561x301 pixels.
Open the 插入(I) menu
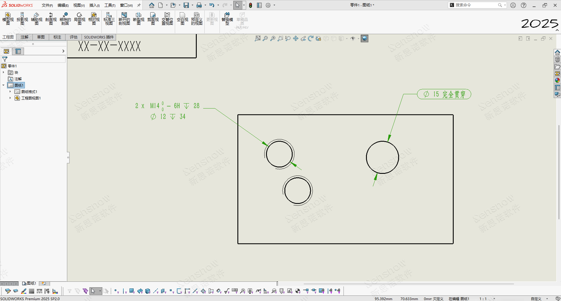click(94, 5)
